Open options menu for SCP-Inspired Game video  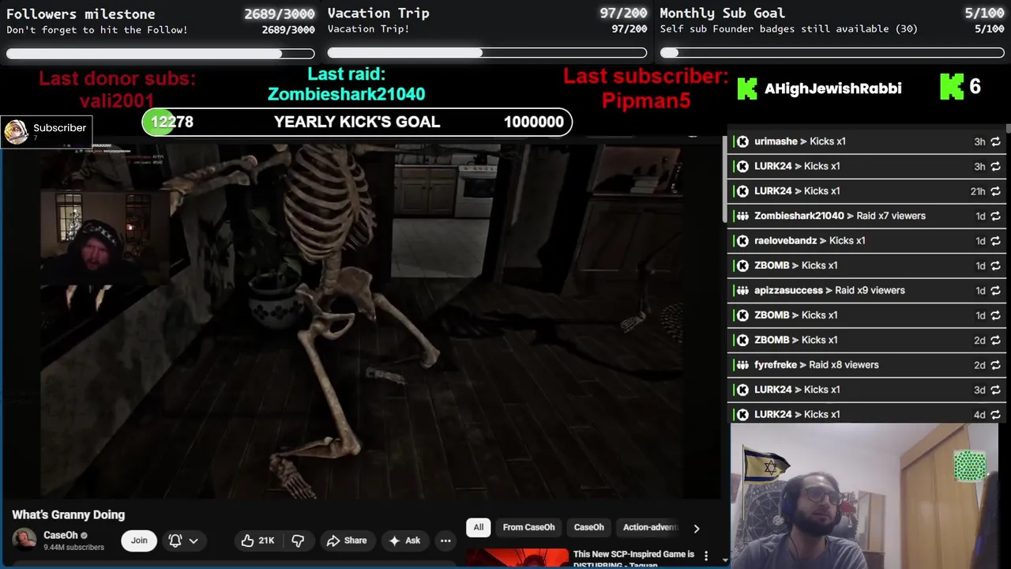[706, 556]
